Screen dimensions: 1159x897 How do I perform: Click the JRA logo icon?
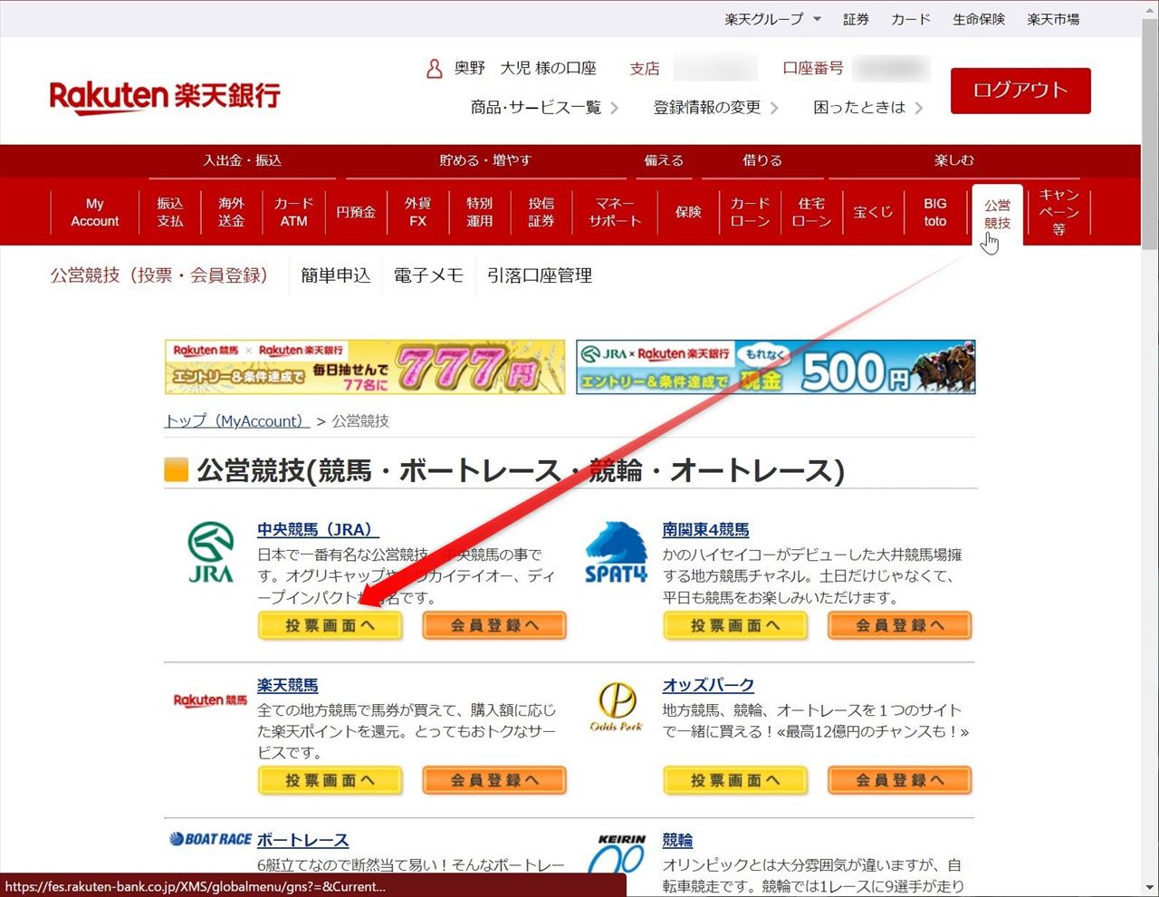[x=210, y=552]
